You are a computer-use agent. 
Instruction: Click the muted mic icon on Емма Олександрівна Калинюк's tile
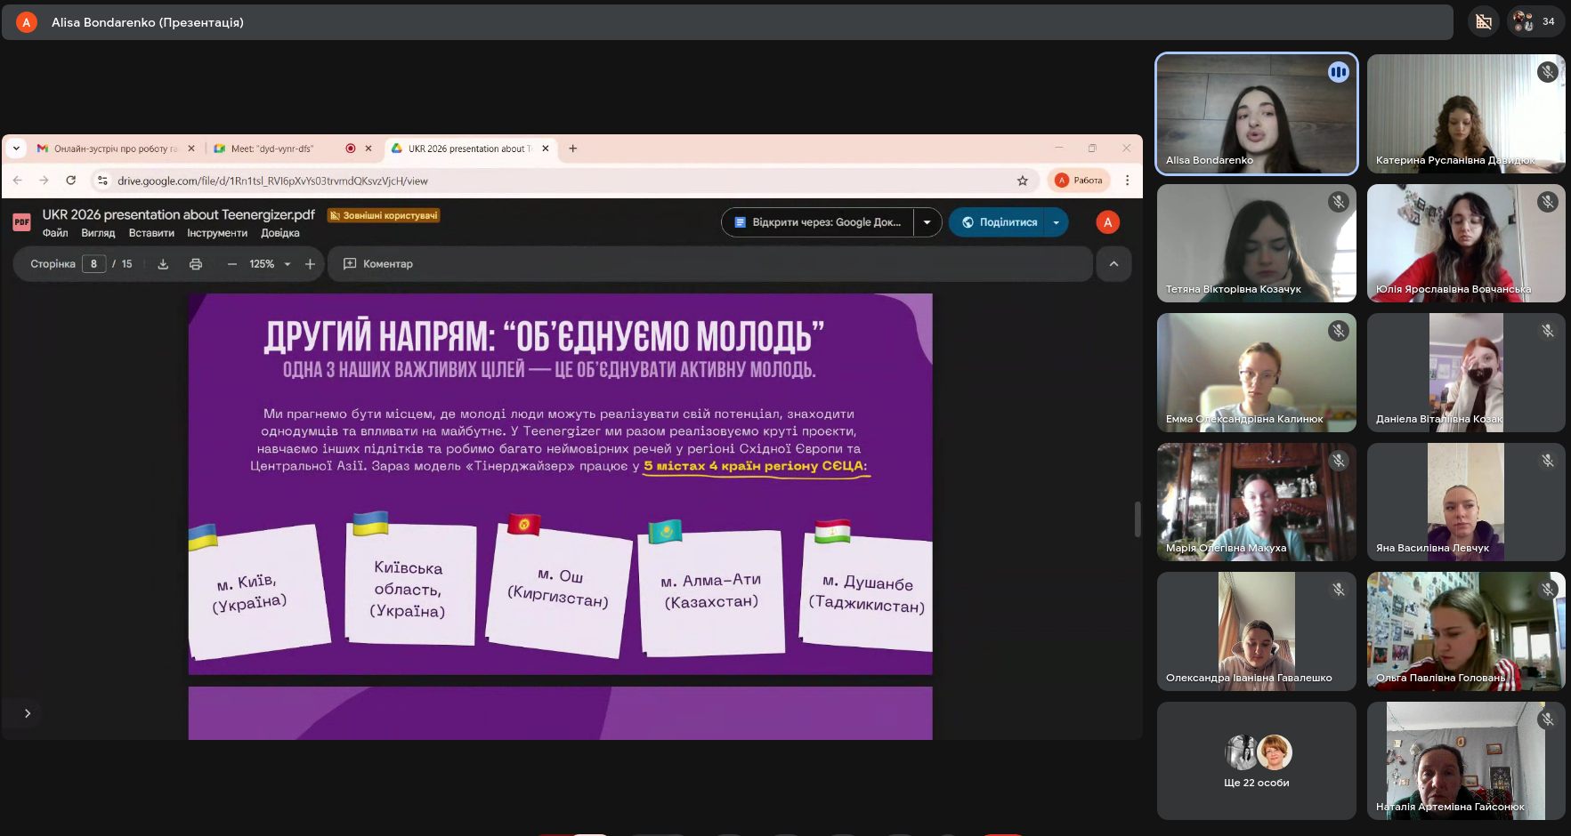tap(1339, 331)
